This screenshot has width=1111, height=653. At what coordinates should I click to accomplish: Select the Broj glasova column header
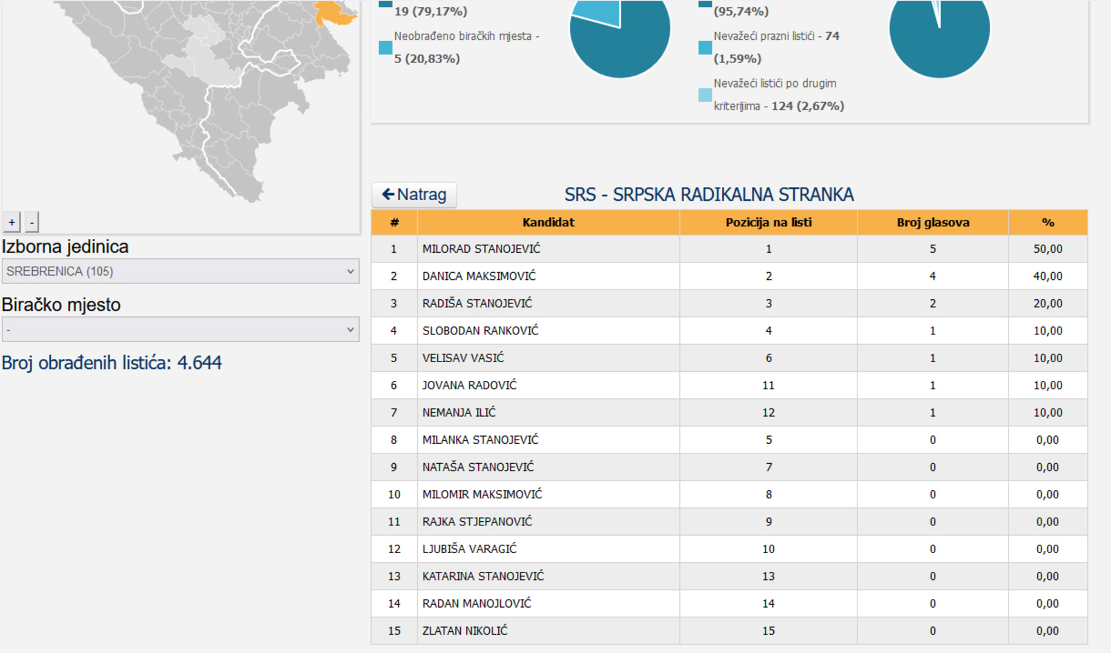tap(932, 223)
